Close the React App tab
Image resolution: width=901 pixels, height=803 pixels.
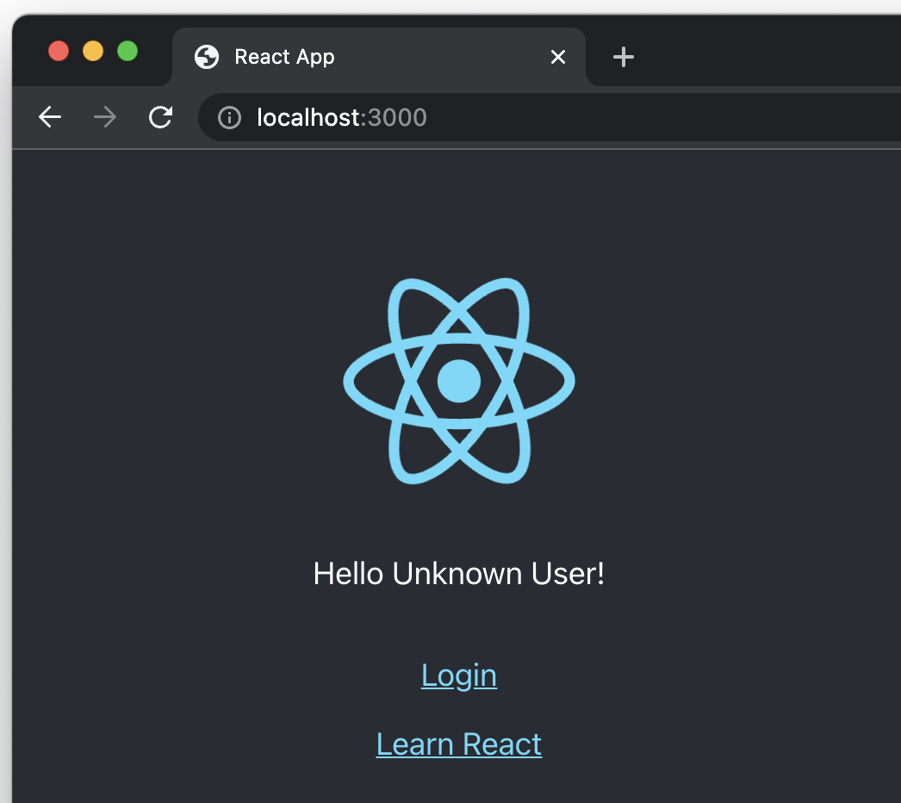click(558, 57)
